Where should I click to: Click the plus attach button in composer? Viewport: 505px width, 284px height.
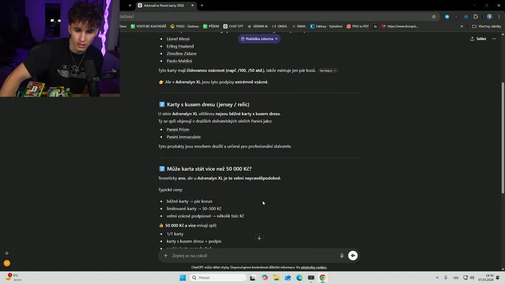pyautogui.click(x=166, y=256)
